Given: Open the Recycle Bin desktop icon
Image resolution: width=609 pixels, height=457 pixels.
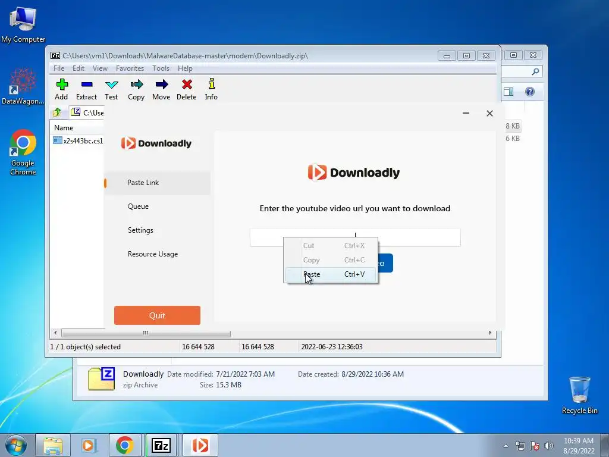Looking at the screenshot, I should tap(579, 395).
